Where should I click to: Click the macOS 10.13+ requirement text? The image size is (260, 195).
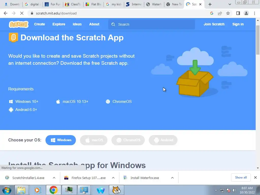point(75,102)
